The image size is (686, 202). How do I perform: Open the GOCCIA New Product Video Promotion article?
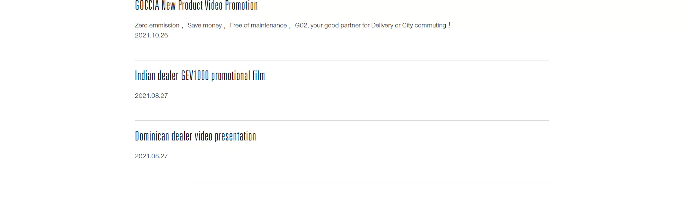(x=196, y=5)
